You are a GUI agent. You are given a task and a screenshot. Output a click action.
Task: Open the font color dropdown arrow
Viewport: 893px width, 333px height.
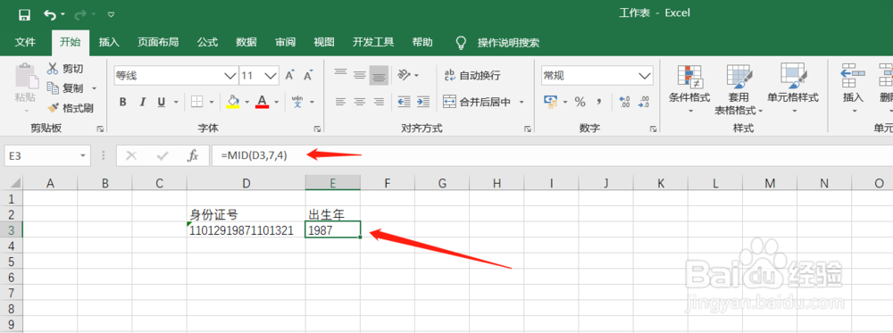(276, 103)
